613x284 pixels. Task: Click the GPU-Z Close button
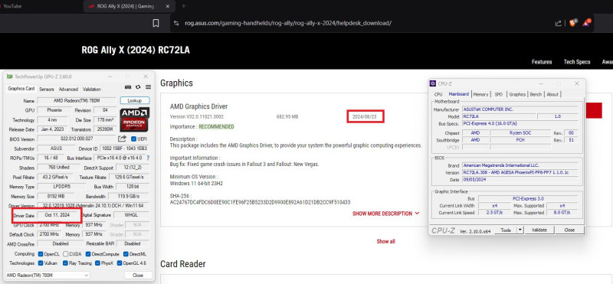pyautogui.click(x=138, y=276)
